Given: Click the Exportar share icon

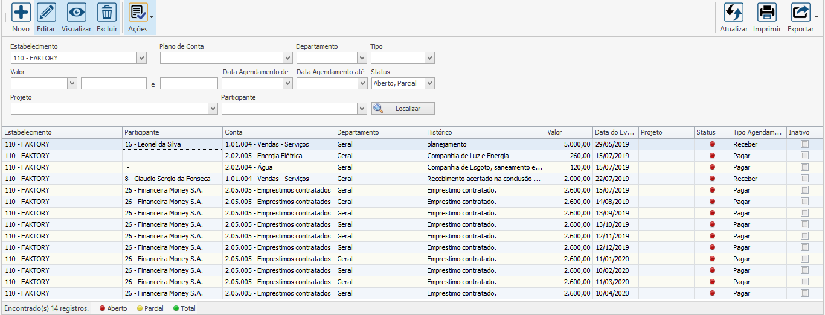Looking at the screenshot, I should click(800, 13).
